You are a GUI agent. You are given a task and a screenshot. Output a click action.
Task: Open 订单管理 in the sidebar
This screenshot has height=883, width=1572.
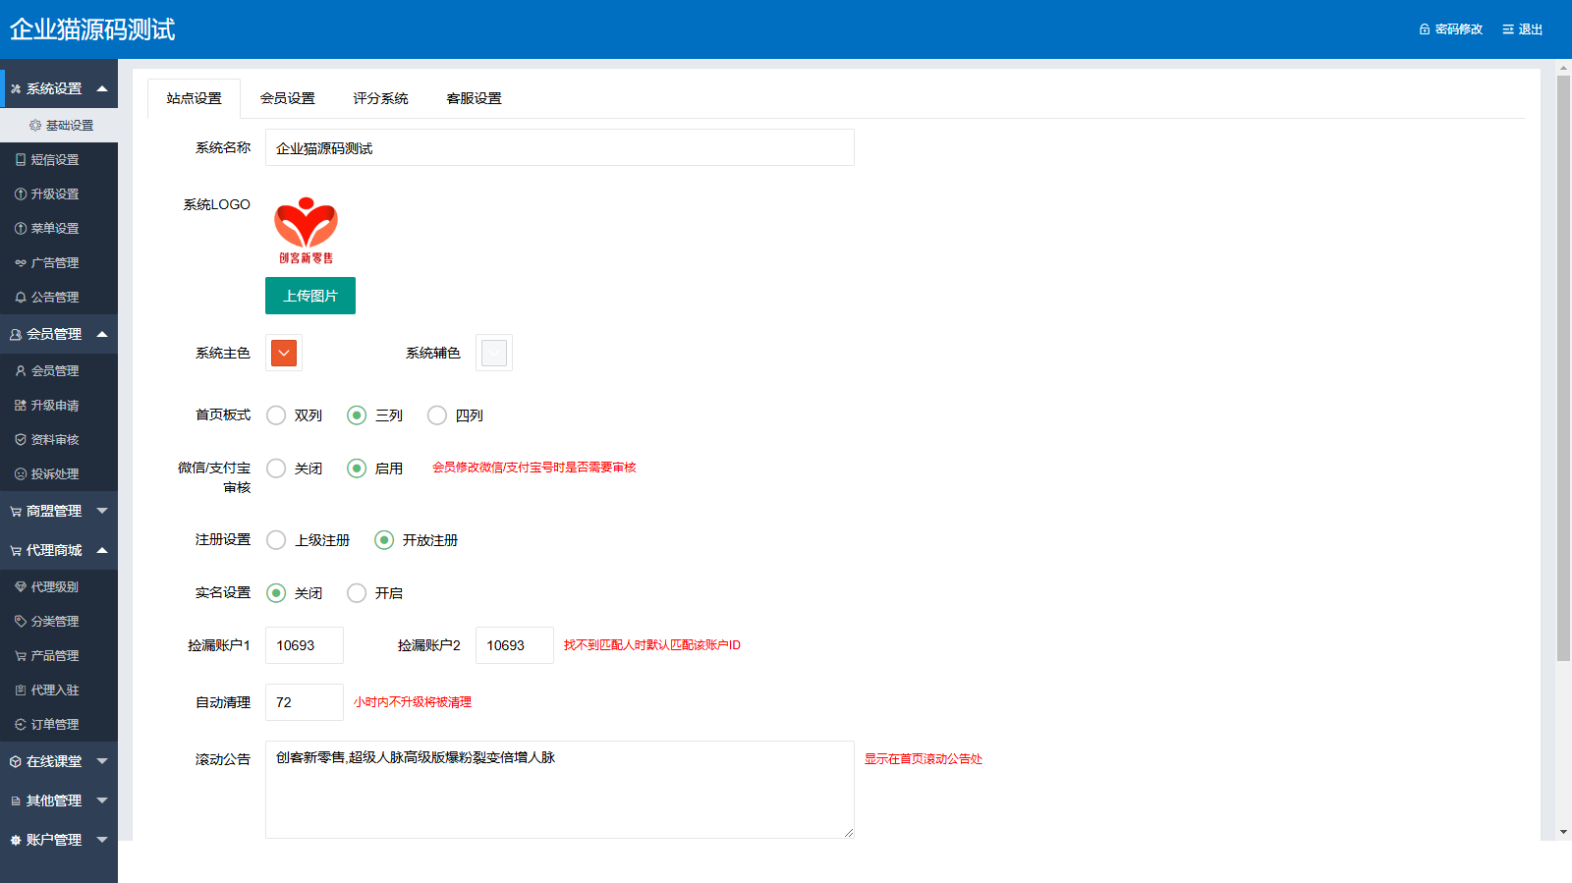pos(55,725)
